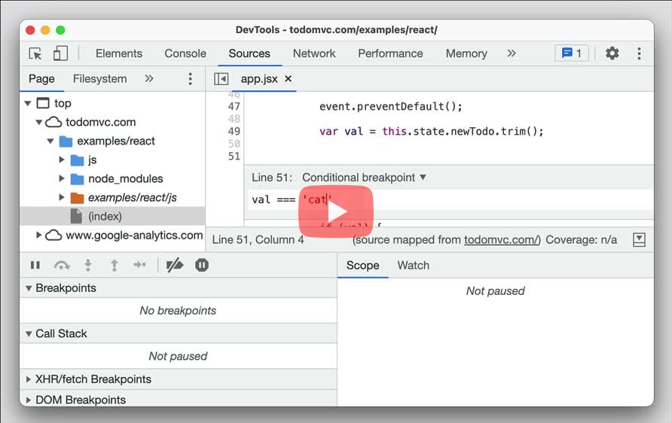Click the orange source-mapped folder icon

pos(77,198)
